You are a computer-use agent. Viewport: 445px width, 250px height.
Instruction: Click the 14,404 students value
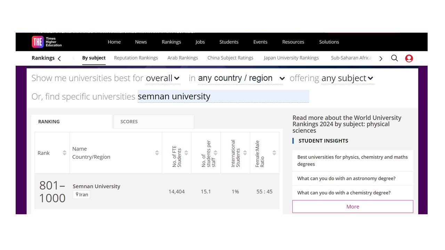[x=177, y=192]
